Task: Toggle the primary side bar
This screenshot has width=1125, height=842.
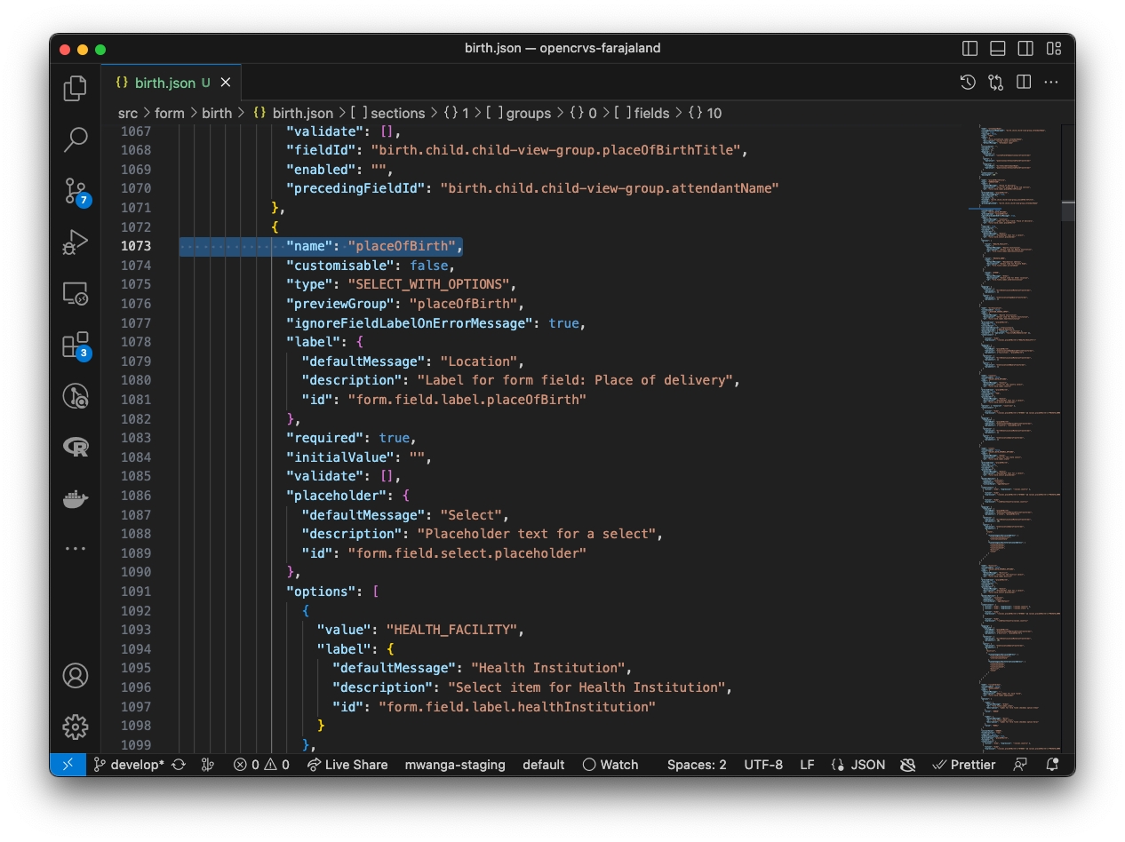Action: pos(969,48)
